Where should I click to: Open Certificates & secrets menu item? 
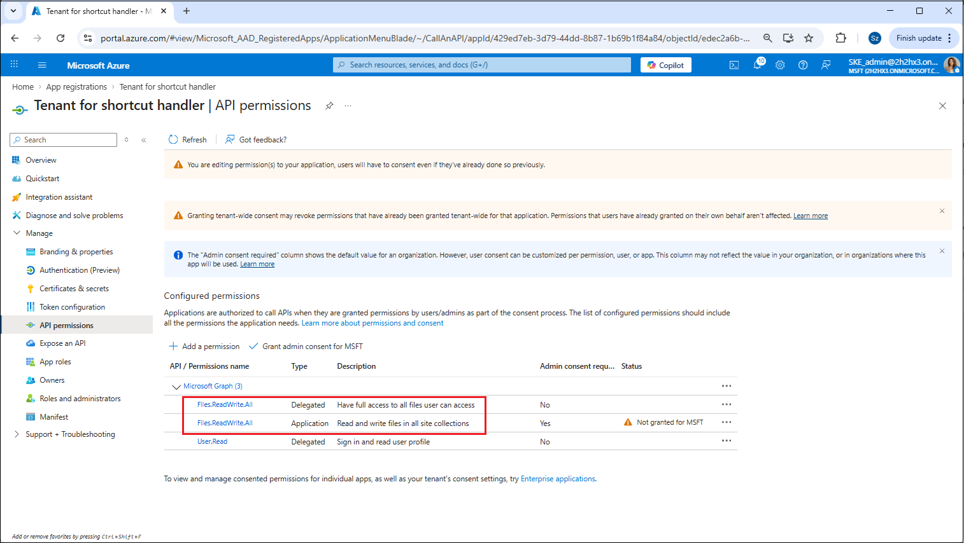point(74,289)
